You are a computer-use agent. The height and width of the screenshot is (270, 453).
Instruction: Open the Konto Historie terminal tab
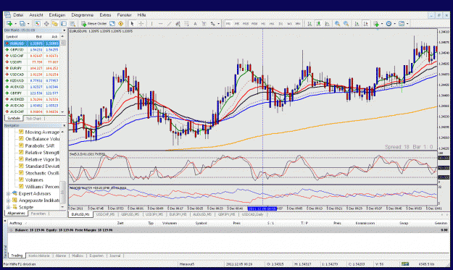click(x=39, y=256)
